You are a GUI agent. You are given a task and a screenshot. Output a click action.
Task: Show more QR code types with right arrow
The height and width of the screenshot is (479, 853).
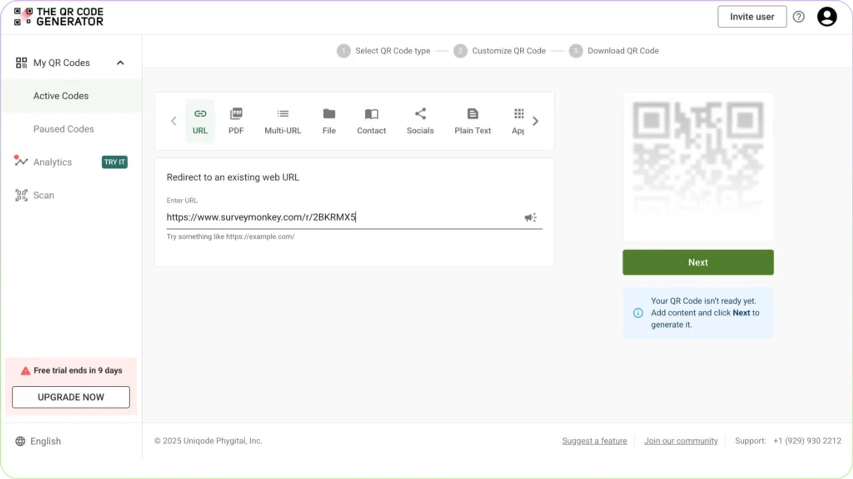point(535,121)
